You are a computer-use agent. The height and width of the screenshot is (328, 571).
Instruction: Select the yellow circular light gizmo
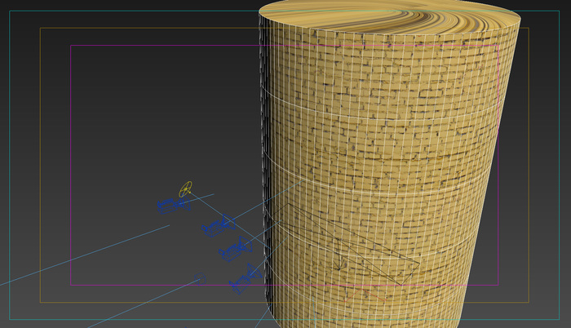coord(185,189)
